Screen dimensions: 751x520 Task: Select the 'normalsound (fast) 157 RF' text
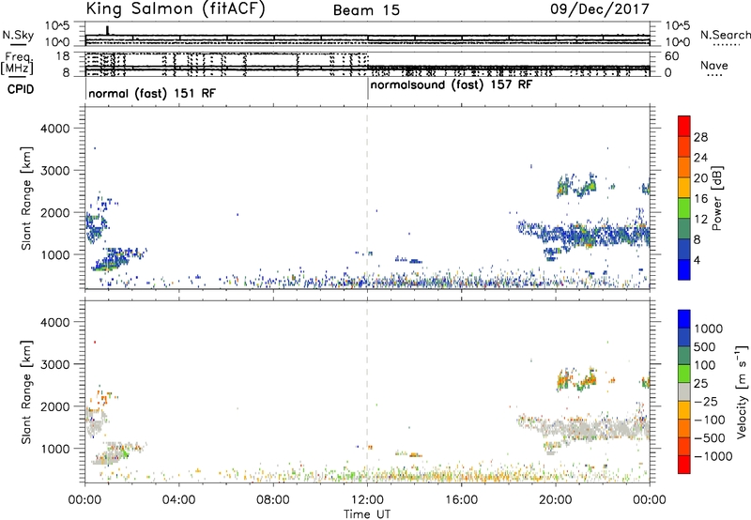pos(452,85)
